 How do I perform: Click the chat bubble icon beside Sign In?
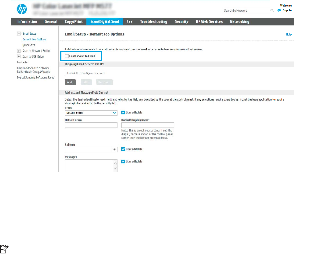click(279, 10)
